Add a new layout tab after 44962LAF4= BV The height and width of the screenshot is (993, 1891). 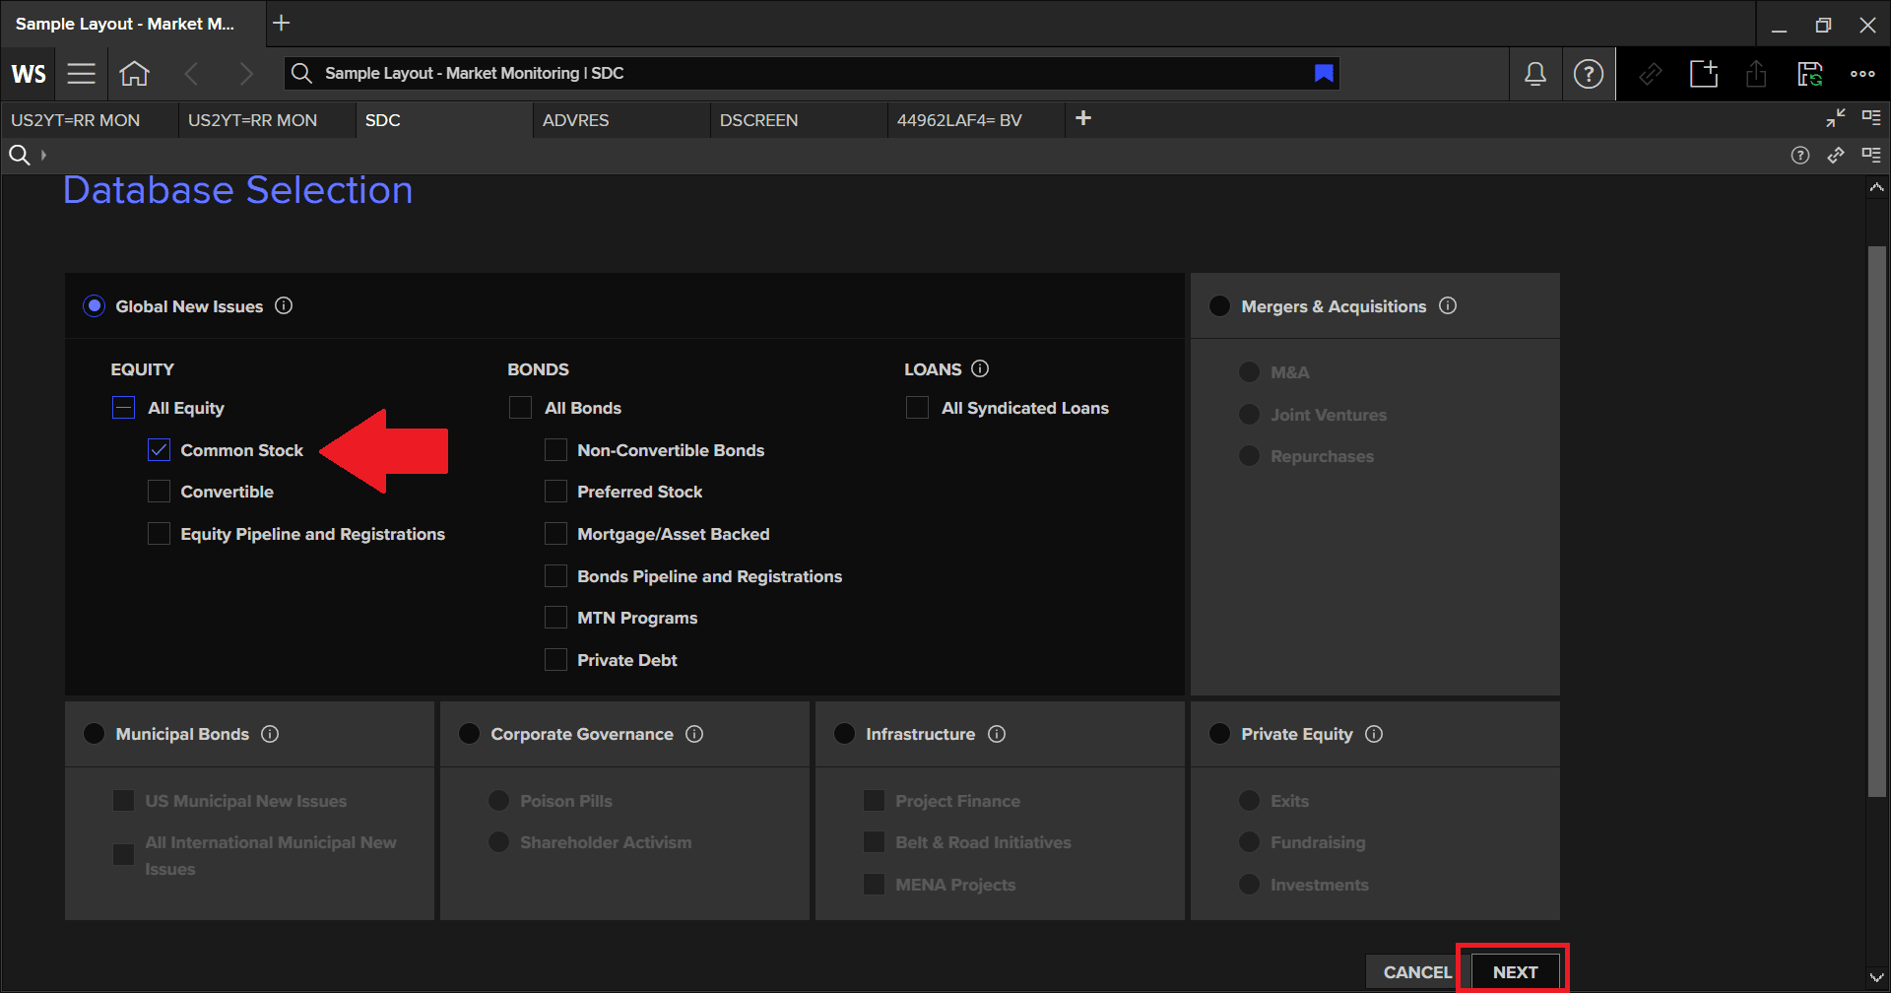[1083, 118]
